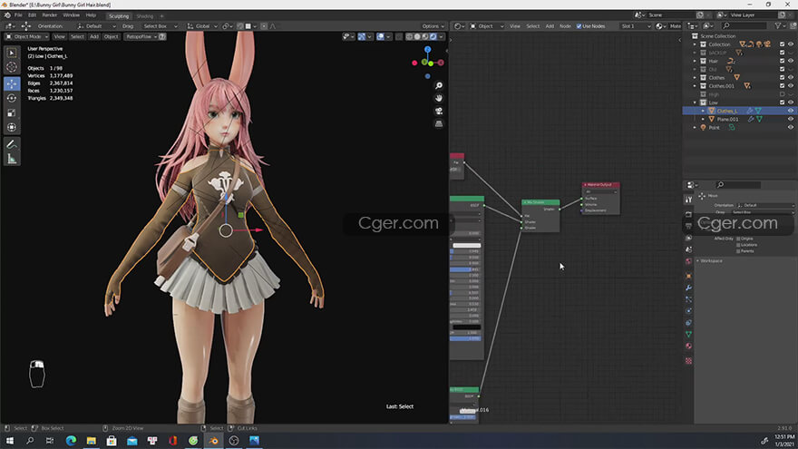This screenshot has height=449, width=798.
Task: Hide the Clothes.001 collection via eye icon
Action: click(x=791, y=85)
